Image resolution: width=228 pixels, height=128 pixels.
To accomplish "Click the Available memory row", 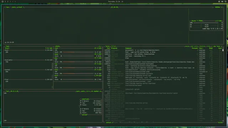I will [x=28, y=60].
